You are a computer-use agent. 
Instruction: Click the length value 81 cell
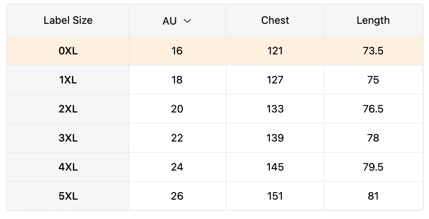point(373,196)
